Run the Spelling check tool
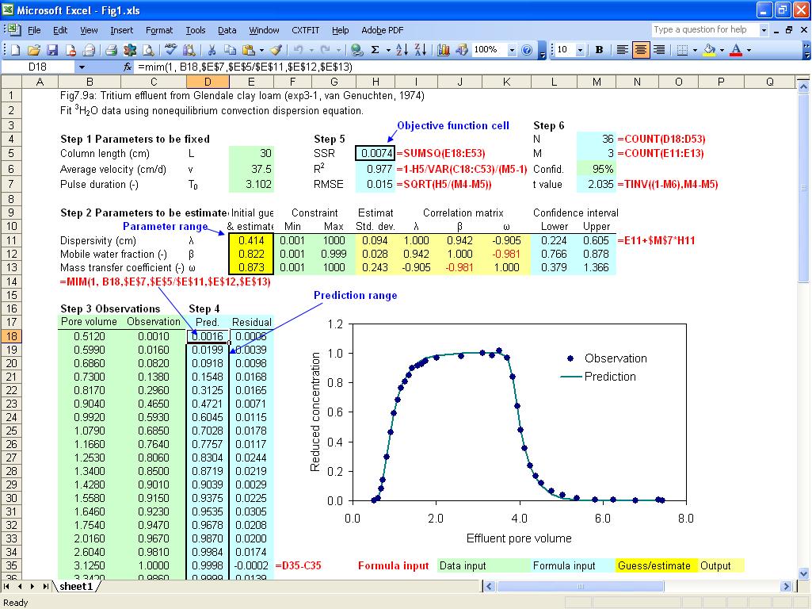The image size is (812, 609). click(170, 50)
